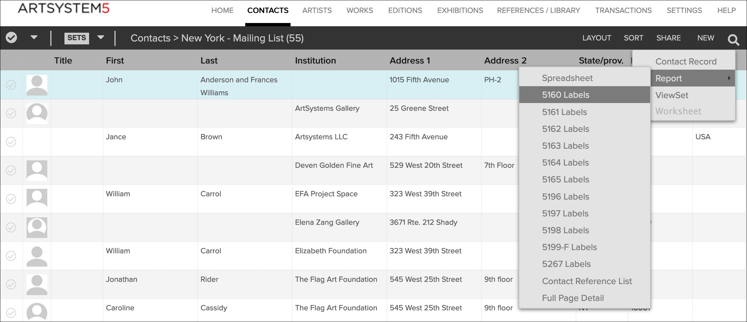Click the Deven Golden Fine Art avatar
This screenshot has height=322, width=747.
37,170
